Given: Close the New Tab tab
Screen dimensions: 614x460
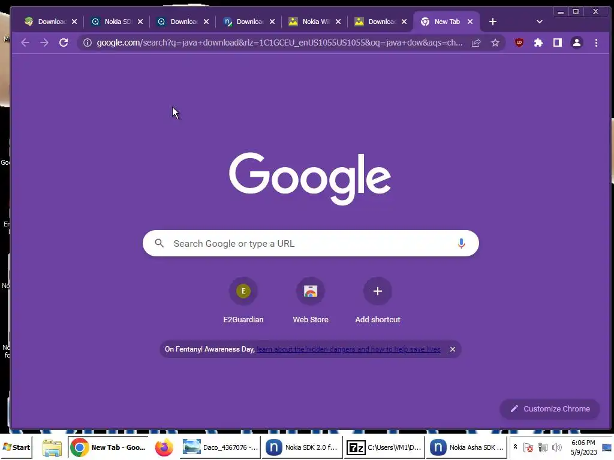Looking at the screenshot, I should click(x=470, y=22).
